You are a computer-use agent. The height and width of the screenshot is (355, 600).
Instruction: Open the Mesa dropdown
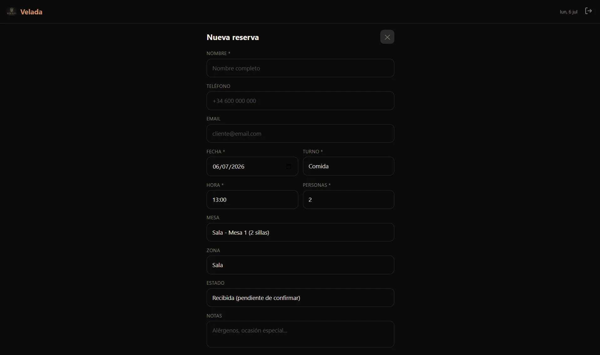click(300, 232)
